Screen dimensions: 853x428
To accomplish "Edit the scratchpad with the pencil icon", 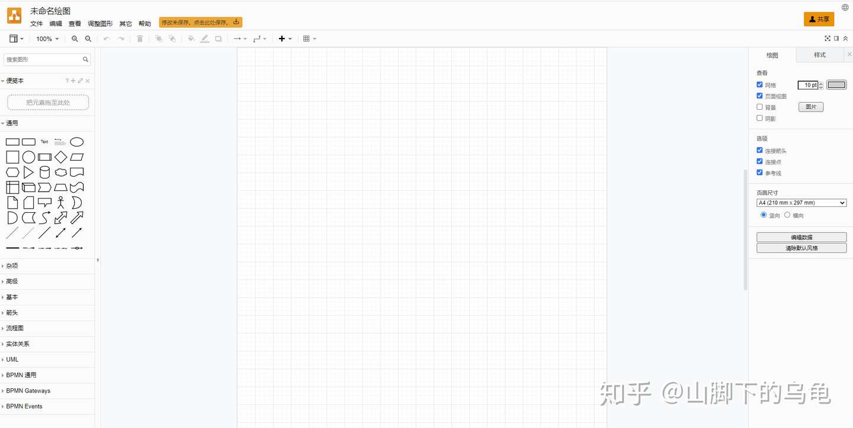I will [x=81, y=81].
